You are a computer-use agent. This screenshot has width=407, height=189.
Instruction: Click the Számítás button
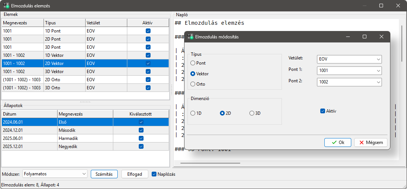104,174
